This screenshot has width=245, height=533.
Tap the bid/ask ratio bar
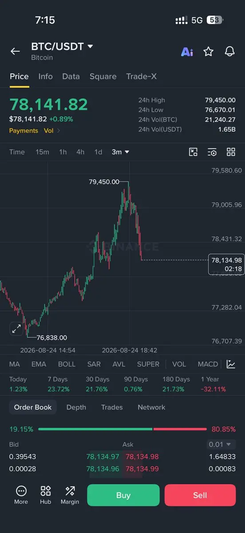pyautogui.click(x=122, y=430)
